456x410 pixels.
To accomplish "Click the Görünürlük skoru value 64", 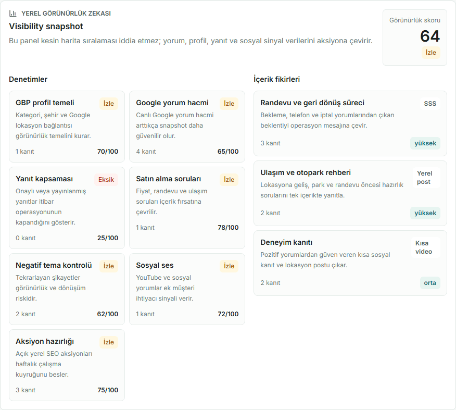I will point(430,36).
